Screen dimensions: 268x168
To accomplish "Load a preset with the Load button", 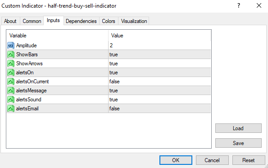I will [x=238, y=128].
